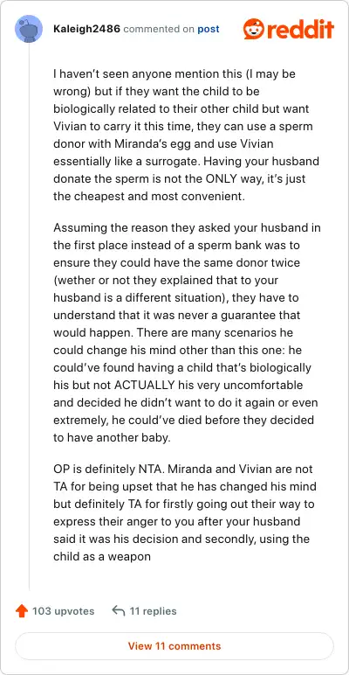349x675 pixels.
Task: Click the orange upvote arrow icon
Action: coord(22,611)
